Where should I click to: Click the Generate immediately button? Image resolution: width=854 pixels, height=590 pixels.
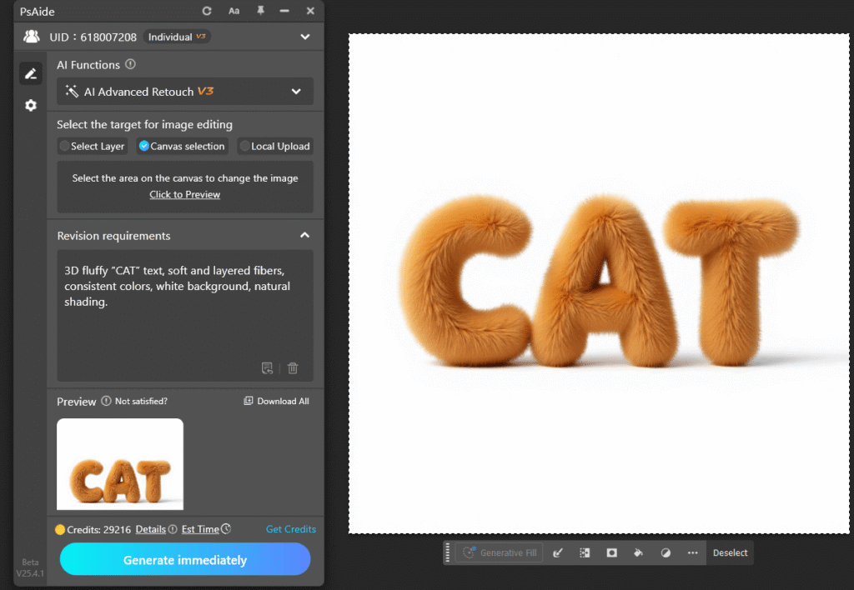click(184, 559)
